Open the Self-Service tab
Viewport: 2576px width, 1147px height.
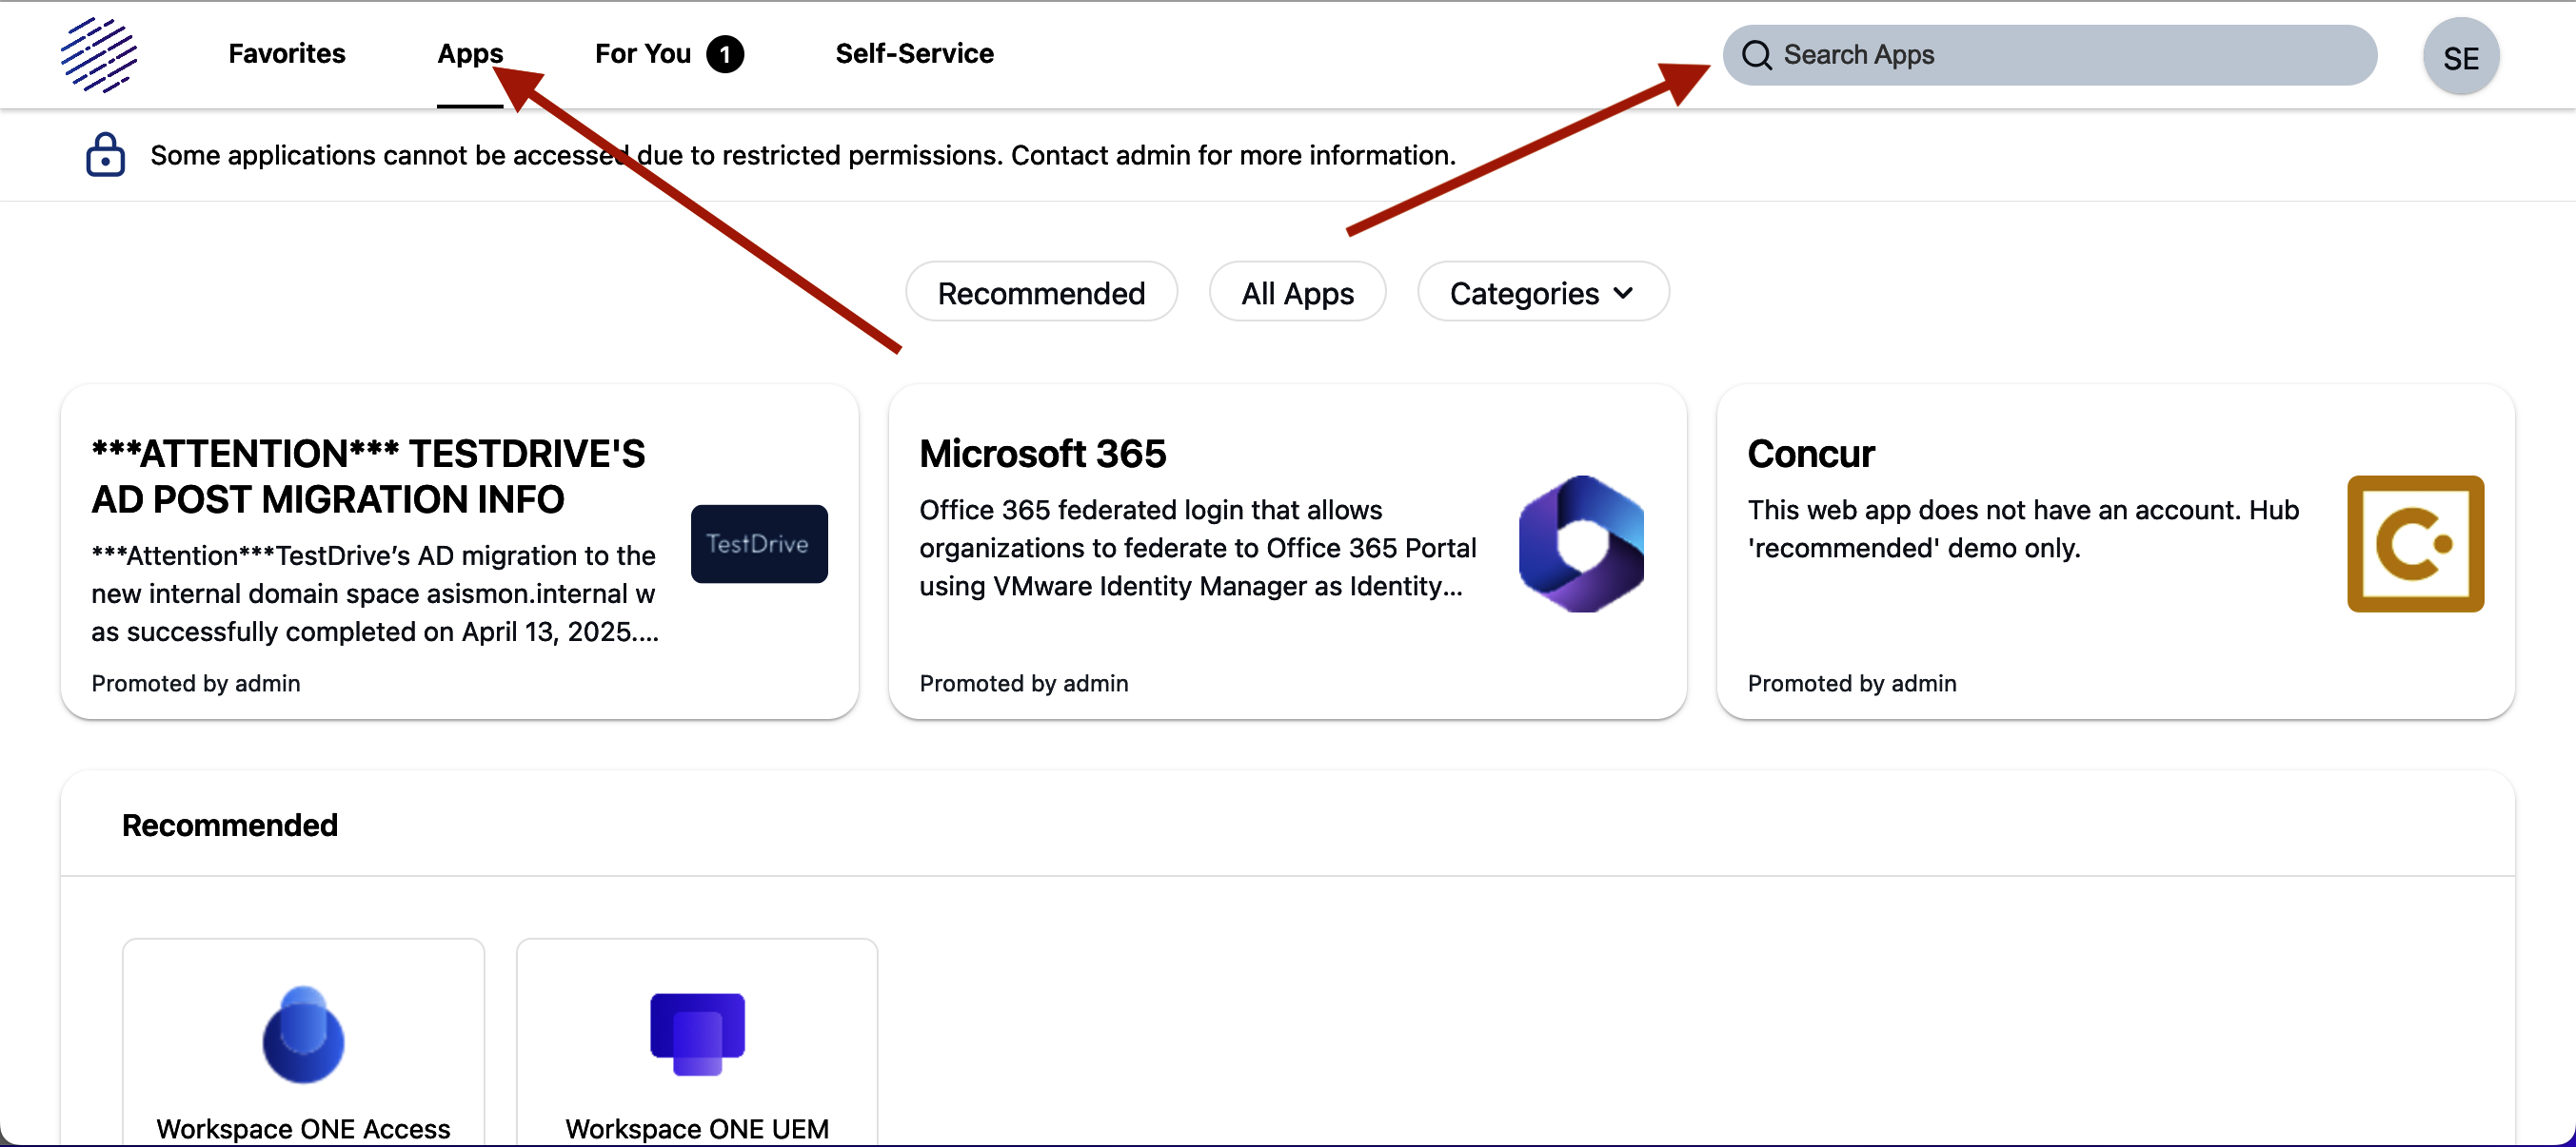coord(914,54)
